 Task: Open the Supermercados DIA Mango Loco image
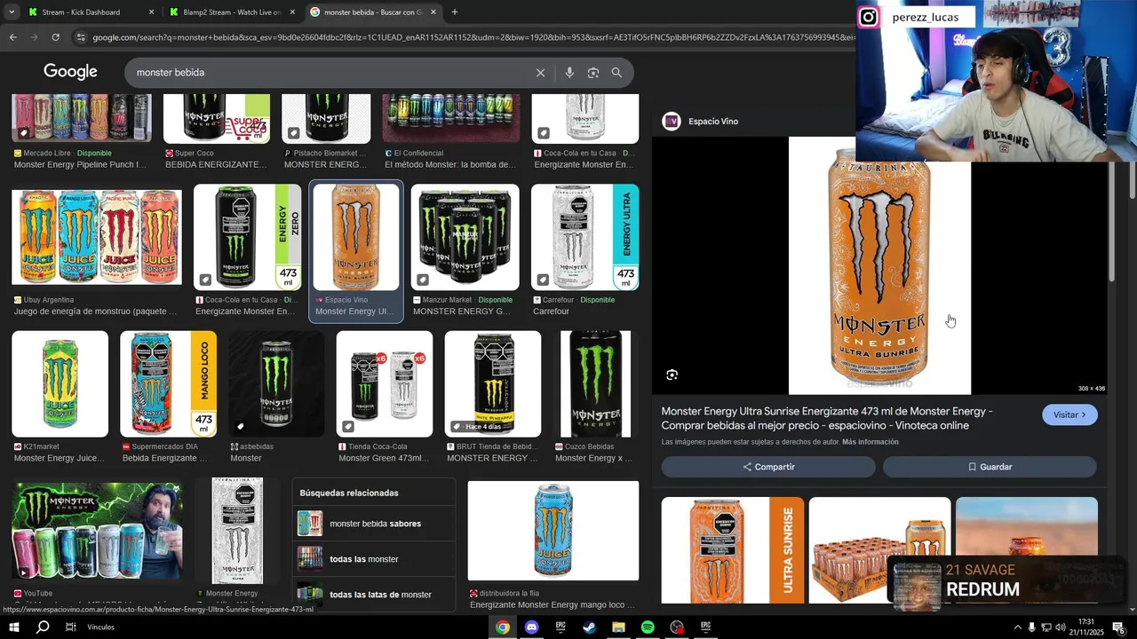click(168, 384)
